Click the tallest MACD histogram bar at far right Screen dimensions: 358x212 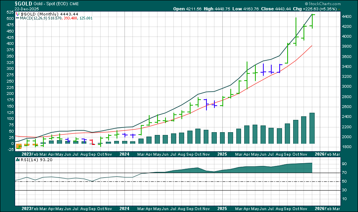tap(312, 128)
